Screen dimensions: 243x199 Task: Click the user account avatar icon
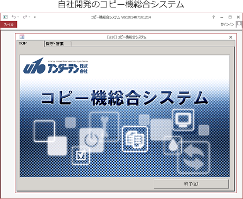tap(239, 24)
